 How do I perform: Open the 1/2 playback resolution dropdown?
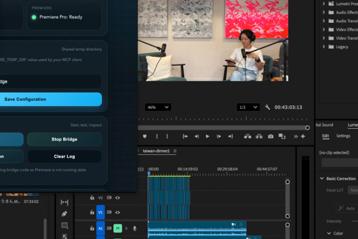point(248,107)
